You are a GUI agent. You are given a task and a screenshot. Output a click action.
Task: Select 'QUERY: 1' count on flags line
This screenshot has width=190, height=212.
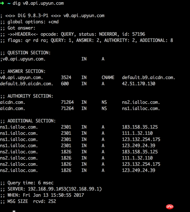pos(61,41)
